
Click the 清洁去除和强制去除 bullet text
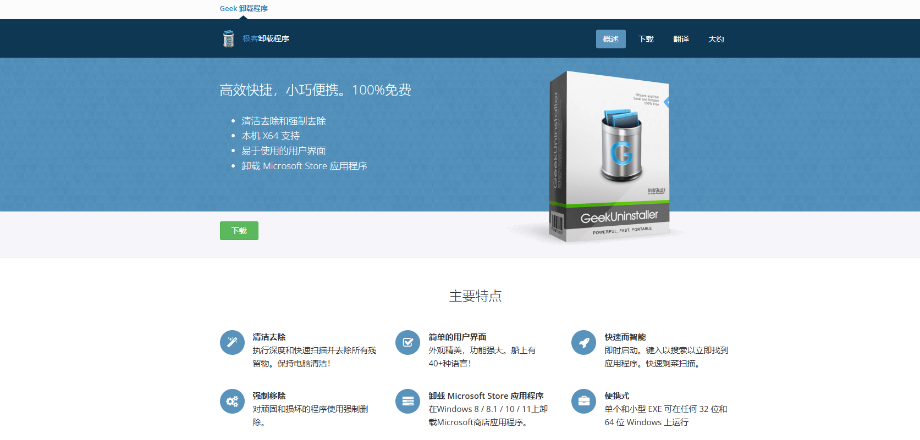click(x=284, y=121)
